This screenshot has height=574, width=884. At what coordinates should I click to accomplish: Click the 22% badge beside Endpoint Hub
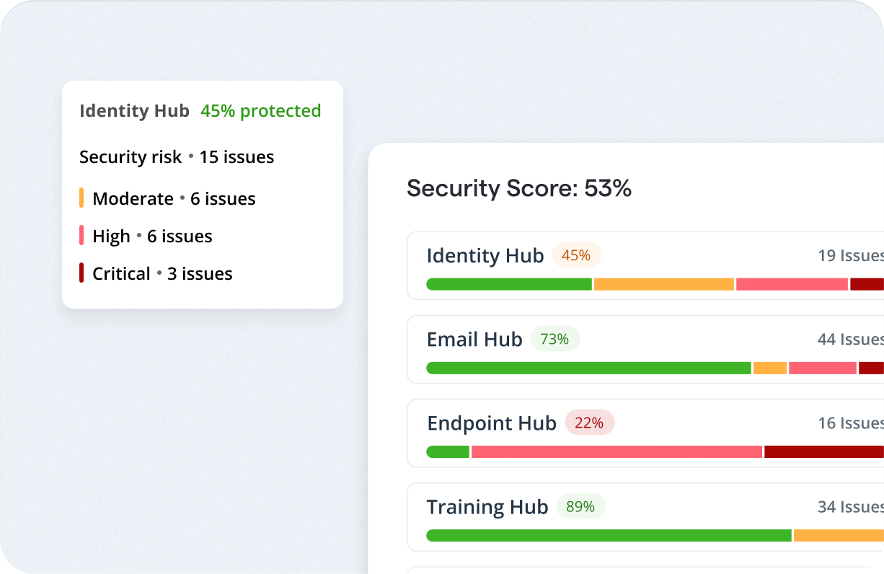[589, 423]
